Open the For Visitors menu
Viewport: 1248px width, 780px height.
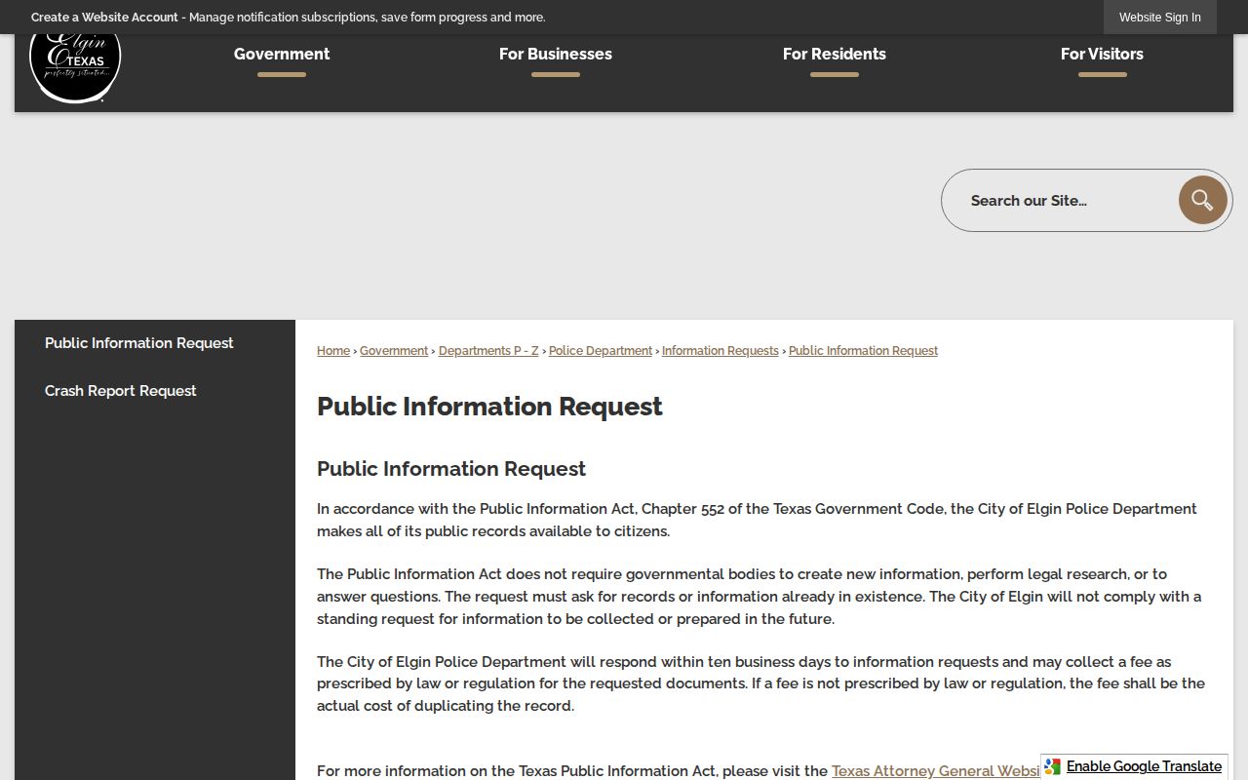[x=1102, y=55]
